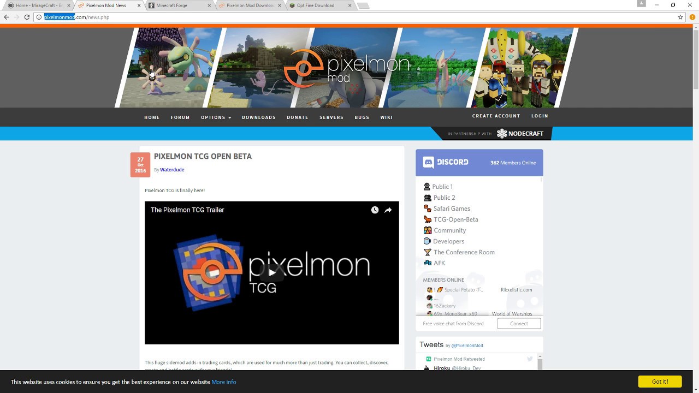Click the video Share arrow icon
The image size is (699, 393).
pos(388,210)
